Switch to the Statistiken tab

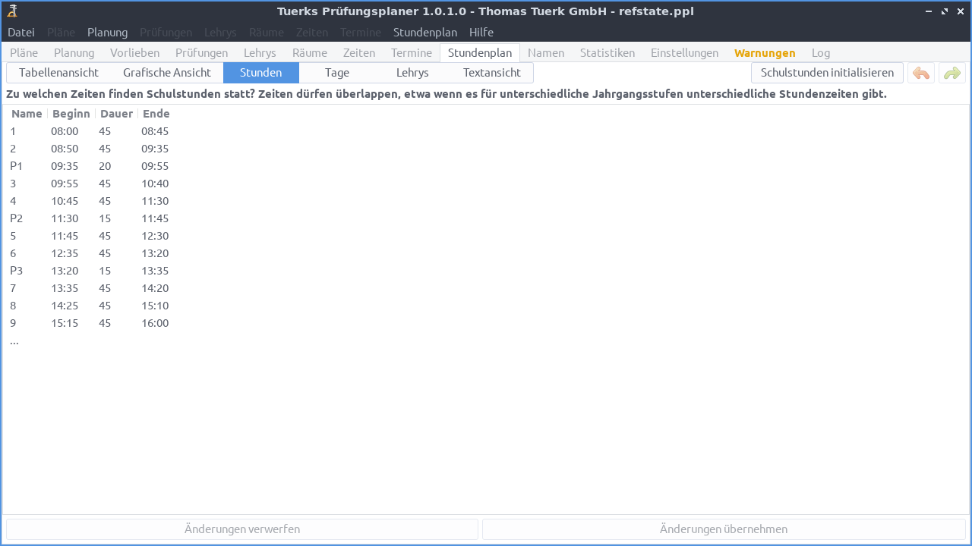(607, 53)
